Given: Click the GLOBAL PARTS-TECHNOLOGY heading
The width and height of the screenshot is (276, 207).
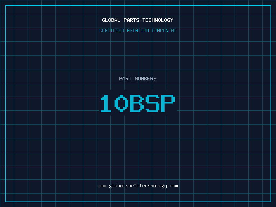Looking at the screenshot, I should [x=138, y=20].
